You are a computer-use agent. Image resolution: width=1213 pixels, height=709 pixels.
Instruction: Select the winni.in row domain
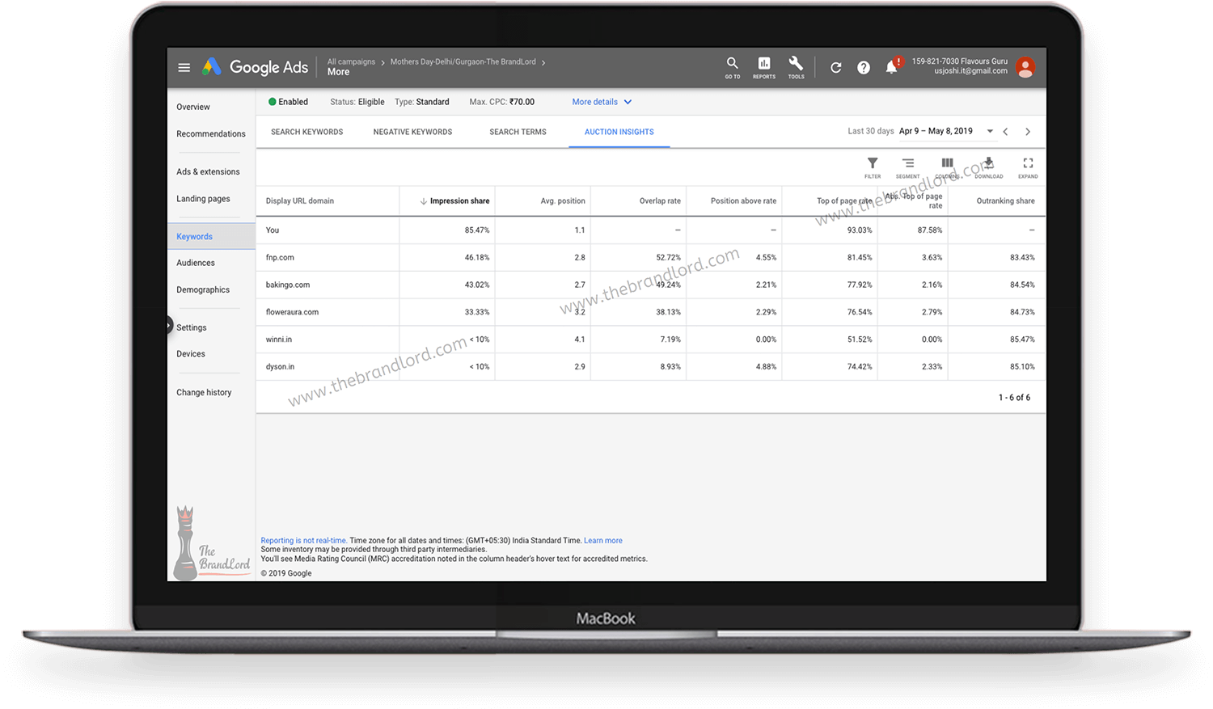(279, 340)
